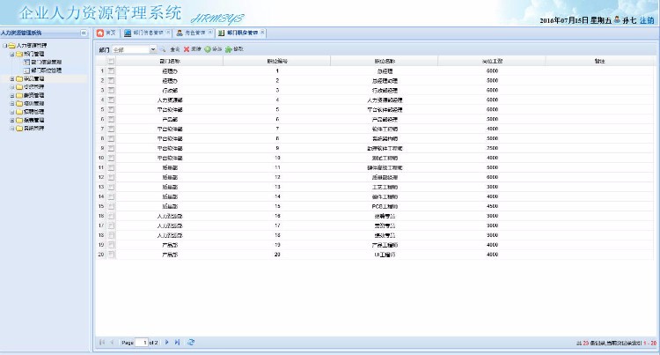Collapse the 部门管理 tree folder
This screenshot has width=660, height=355.
click(x=12, y=54)
